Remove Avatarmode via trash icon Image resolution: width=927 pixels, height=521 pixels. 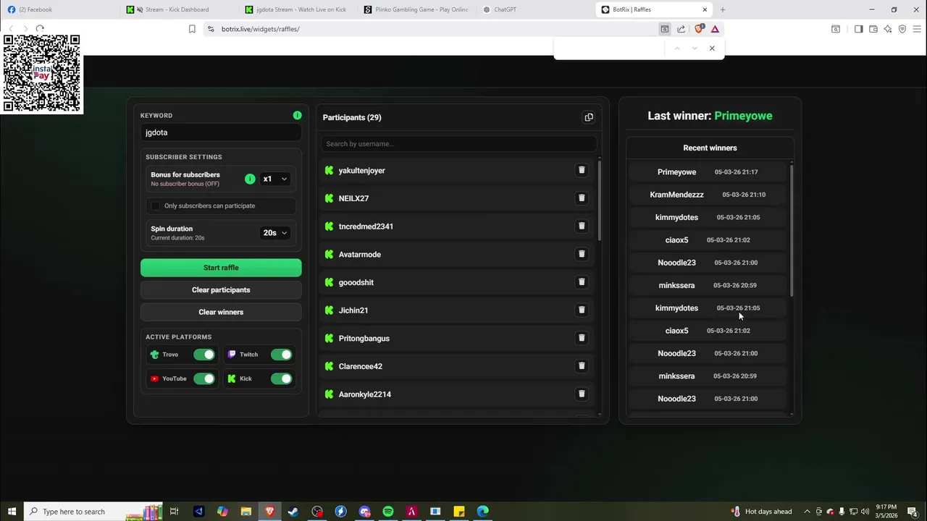(x=582, y=254)
